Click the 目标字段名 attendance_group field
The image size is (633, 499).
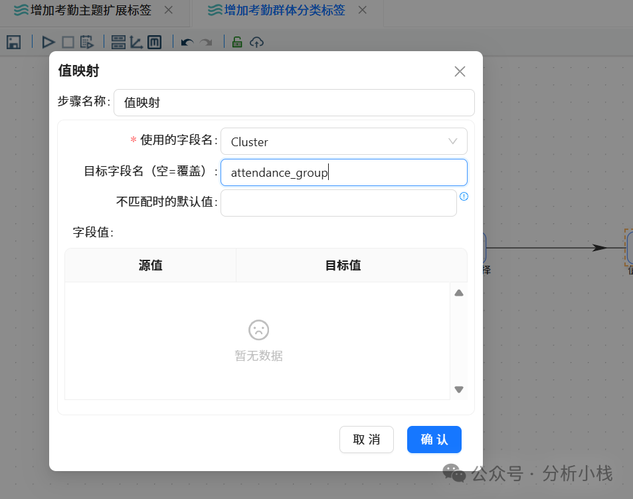[344, 172]
